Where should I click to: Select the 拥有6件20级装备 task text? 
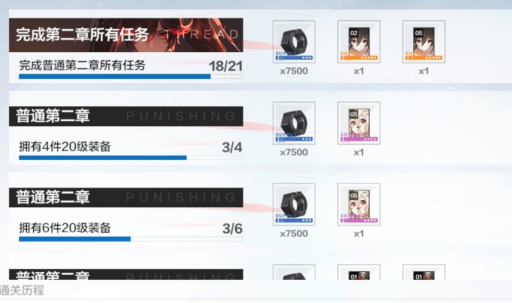coord(65,228)
